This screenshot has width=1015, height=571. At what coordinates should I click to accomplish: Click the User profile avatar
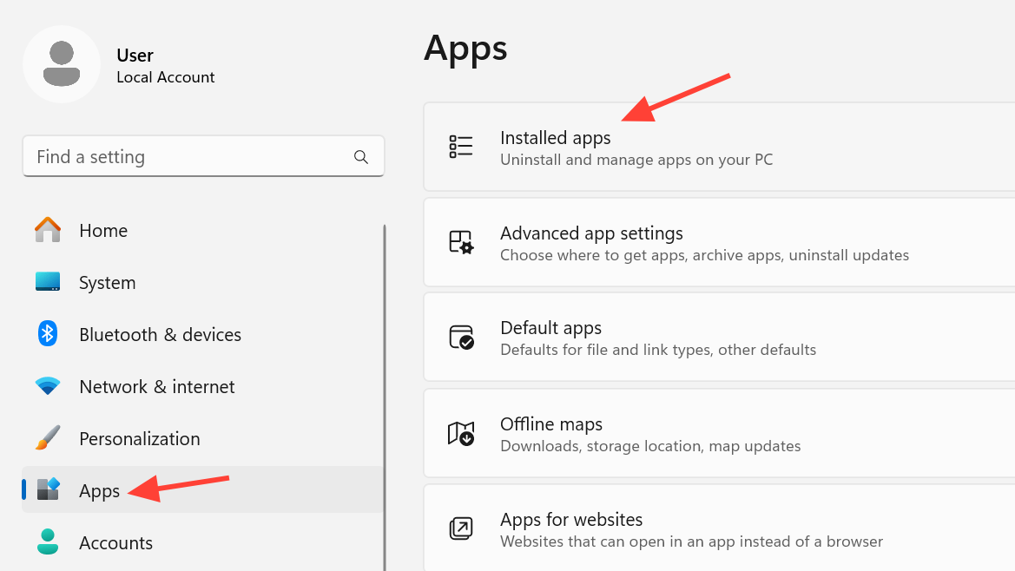coord(62,64)
